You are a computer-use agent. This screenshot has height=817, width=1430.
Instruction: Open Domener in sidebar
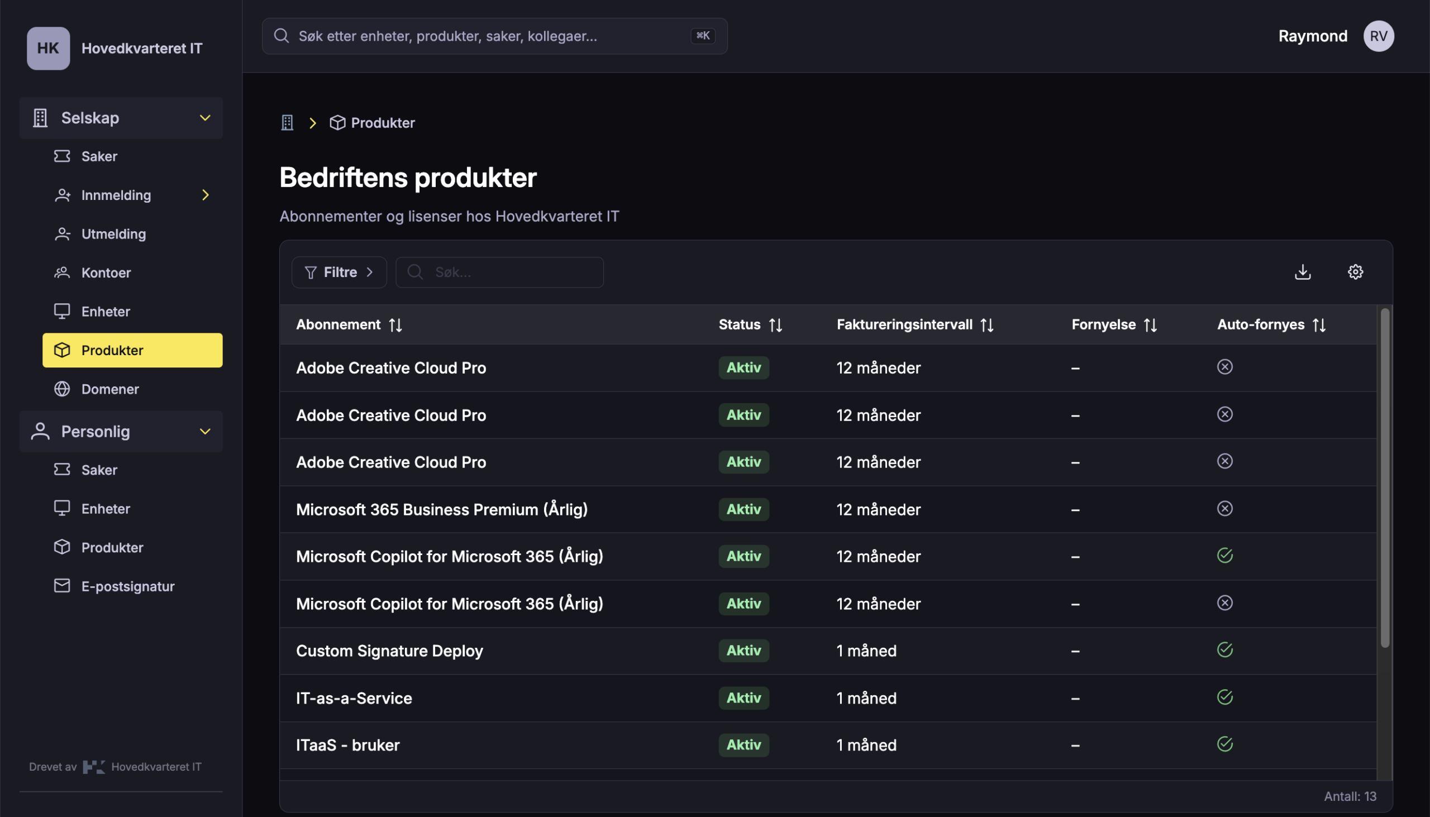132,389
